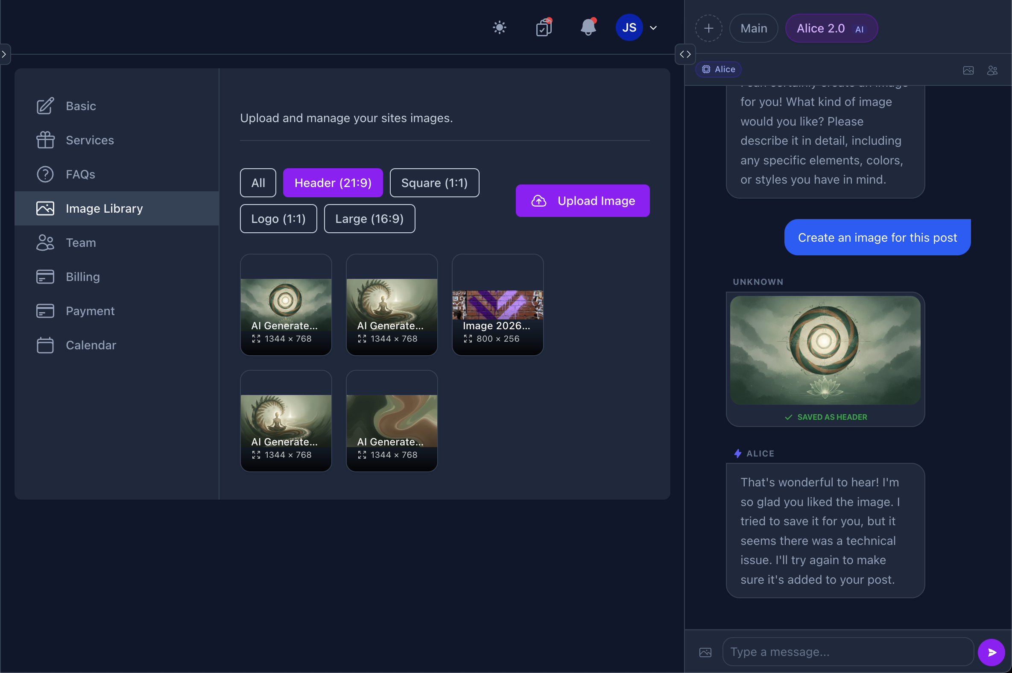Open the tasks clipboard icon in header
The width and height of the screenshot is (1012, 673).
544,28
